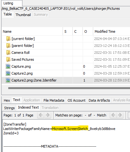Open the Data Artifacts tab

(x=99, y=100)
